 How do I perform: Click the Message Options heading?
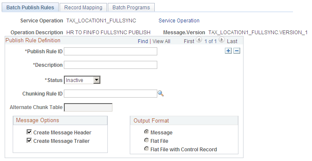[x=37, y=120]
